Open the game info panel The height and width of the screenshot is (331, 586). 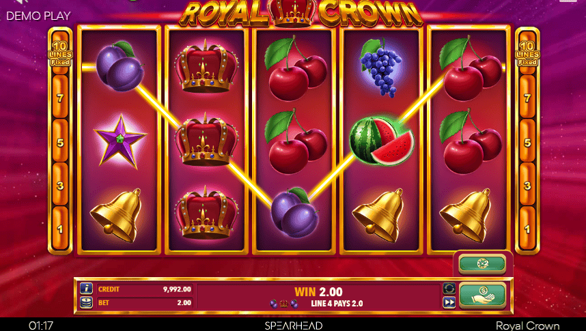tap(86, 289)
